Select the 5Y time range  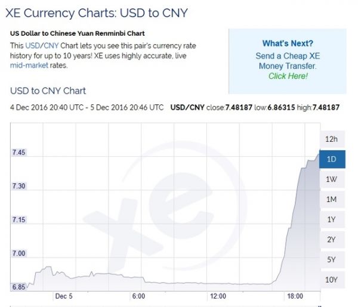point(331,259)
